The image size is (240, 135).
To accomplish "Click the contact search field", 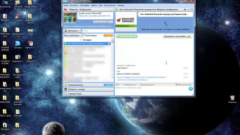I will (98, 31).
